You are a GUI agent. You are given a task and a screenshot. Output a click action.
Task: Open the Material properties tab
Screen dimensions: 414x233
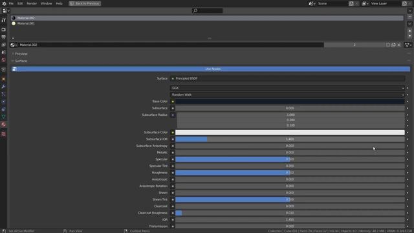[x=3, y=124]
